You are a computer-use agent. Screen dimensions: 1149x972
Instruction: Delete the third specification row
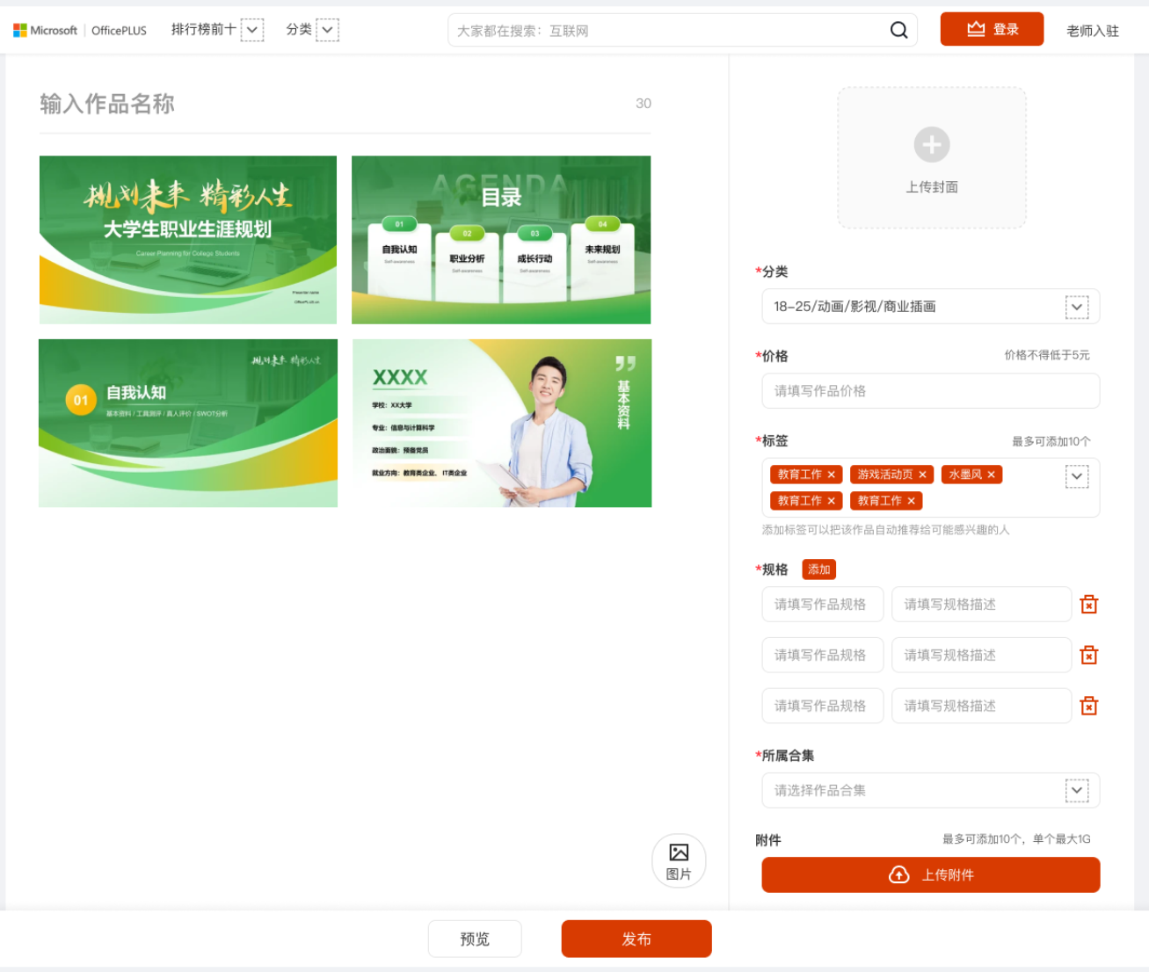[1088, 707]
